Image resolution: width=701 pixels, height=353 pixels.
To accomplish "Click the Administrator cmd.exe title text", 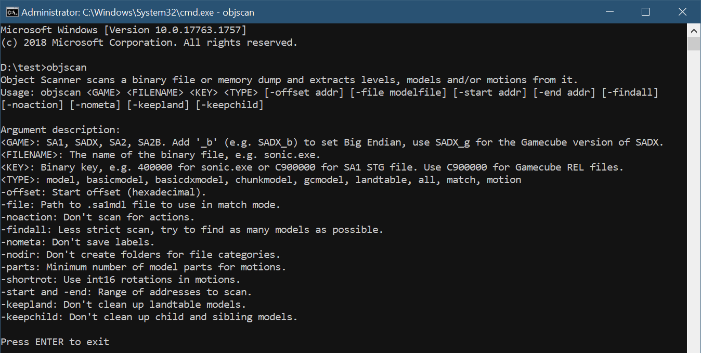I will click(x=138, y=12).
